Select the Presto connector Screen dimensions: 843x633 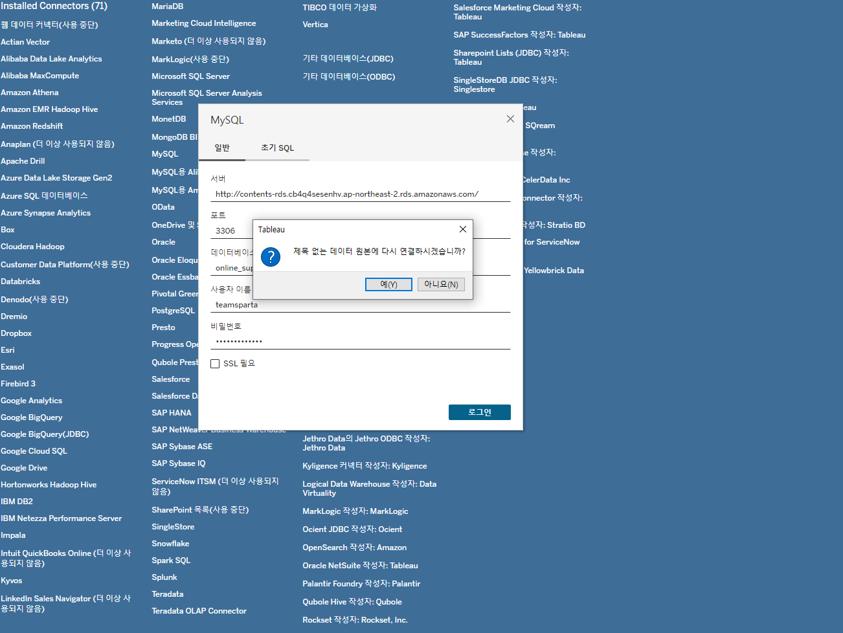163,328
